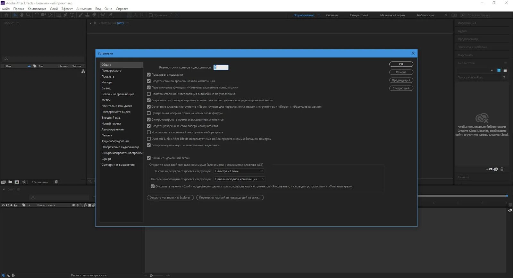The height and width of the screenshot is (278, 513).
Task: Select the Camera tool
Action: tap(44, 15)
